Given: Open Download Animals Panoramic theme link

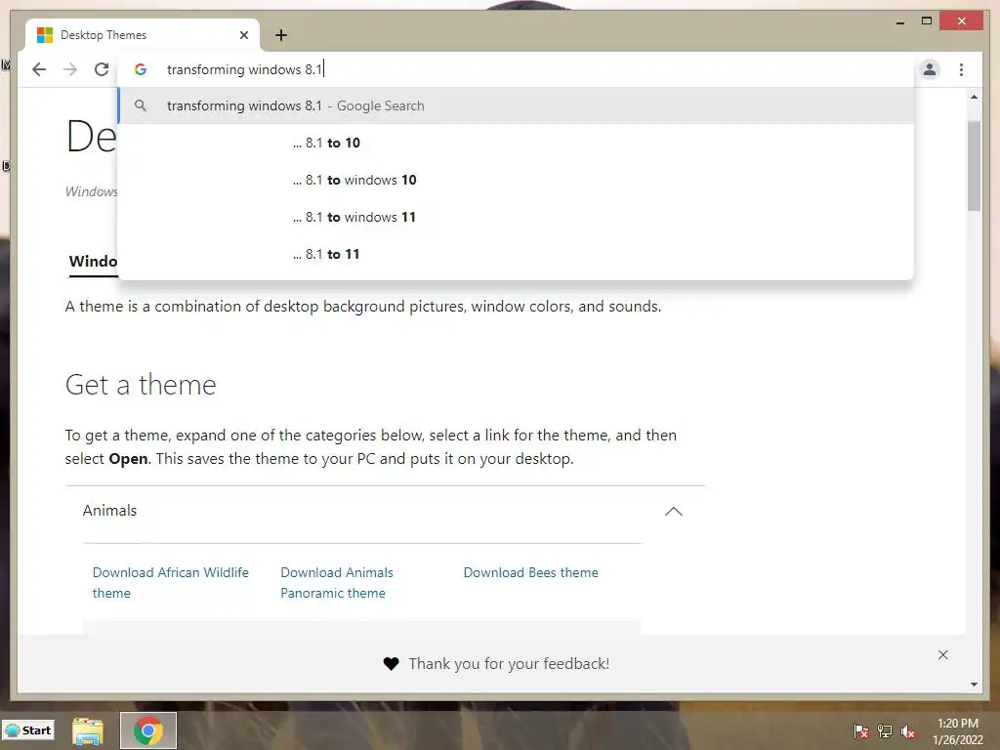Looking at the screenshot, I should point(337,582).
